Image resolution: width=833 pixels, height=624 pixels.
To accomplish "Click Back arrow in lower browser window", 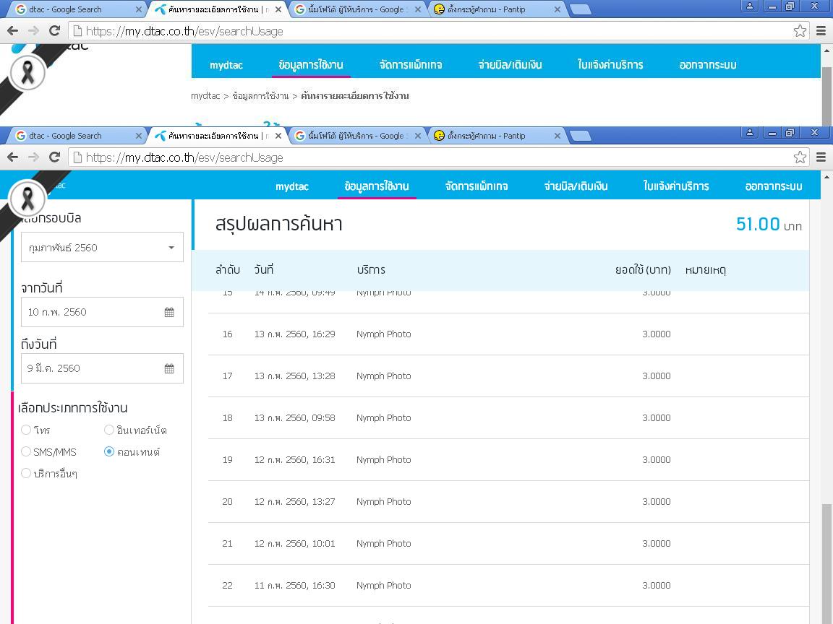I will [13, 157].
